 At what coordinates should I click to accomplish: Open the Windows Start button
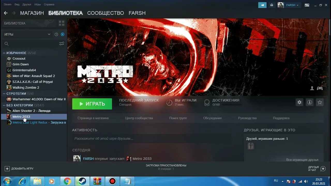click(7, 181)
